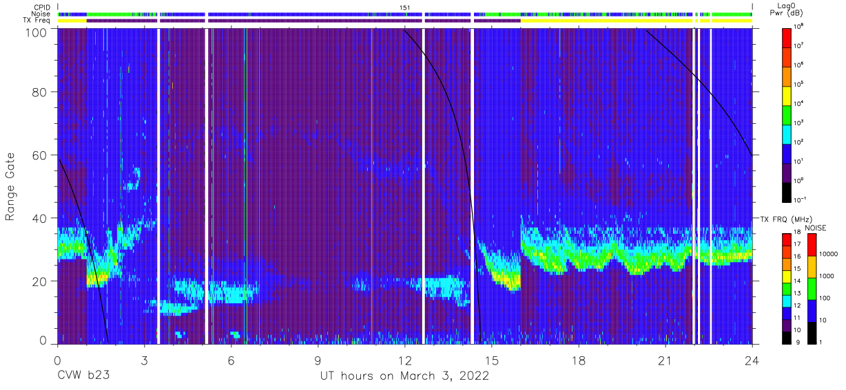Click the black bottom segment of the power colorbar
The height and width of the screenshot is (390, 846).
pyautogui.click(x=788, y=191)
